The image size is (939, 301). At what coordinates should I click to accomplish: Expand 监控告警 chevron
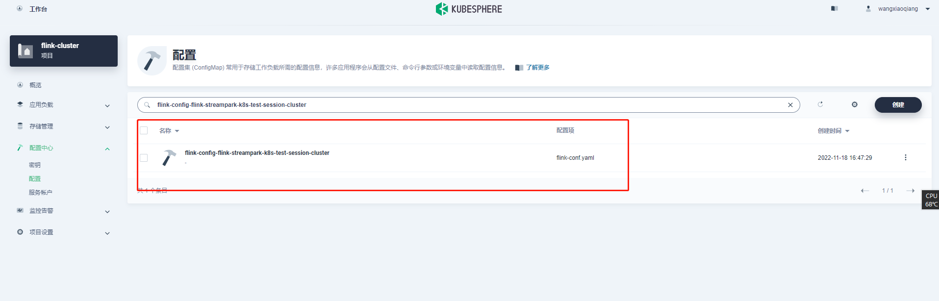coord(107,212)
